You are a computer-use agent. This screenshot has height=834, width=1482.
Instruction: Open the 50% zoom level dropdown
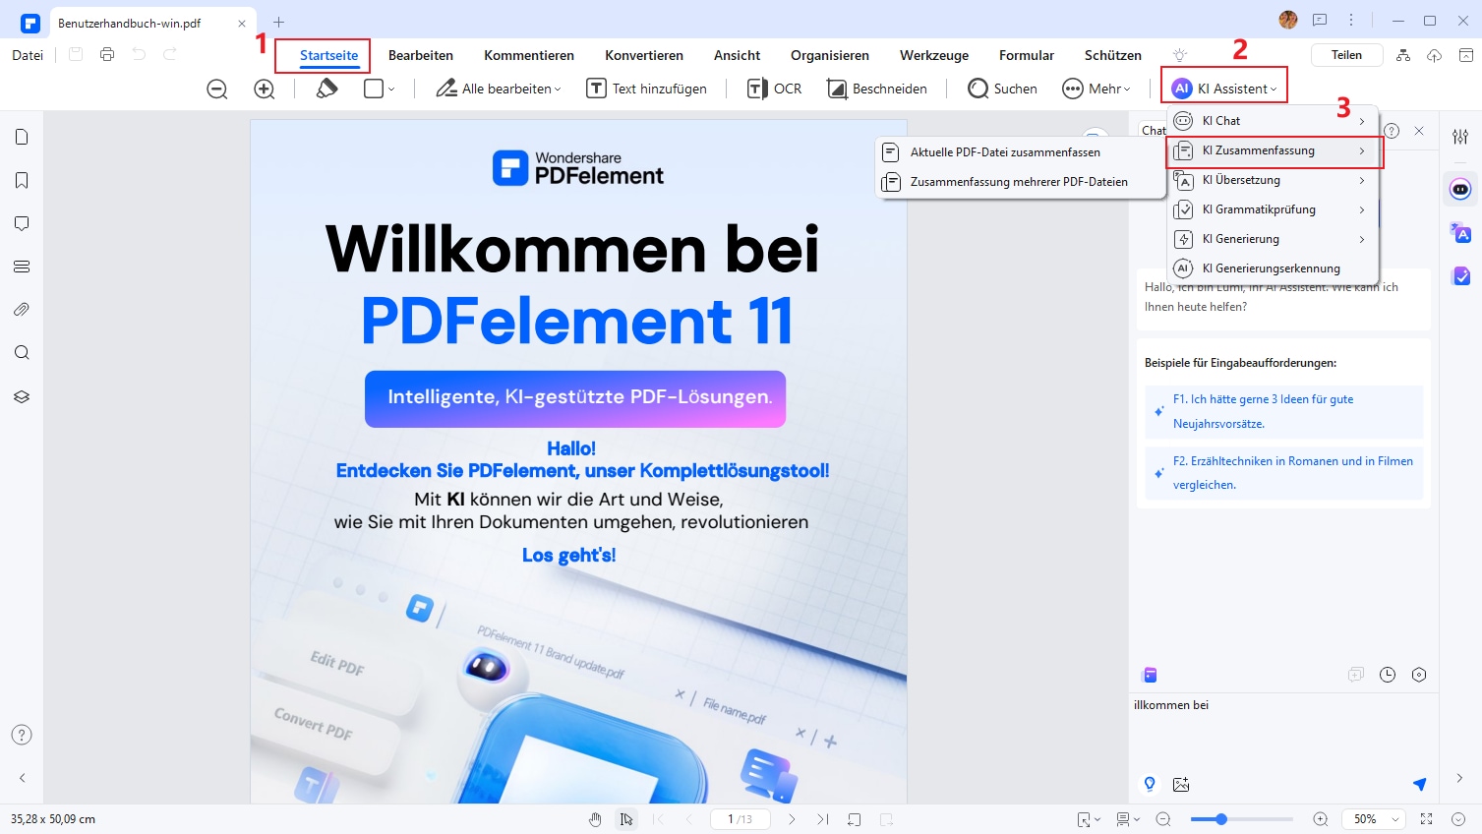point(1374,819)
